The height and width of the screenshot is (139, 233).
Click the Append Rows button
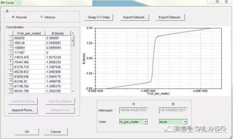23,110
